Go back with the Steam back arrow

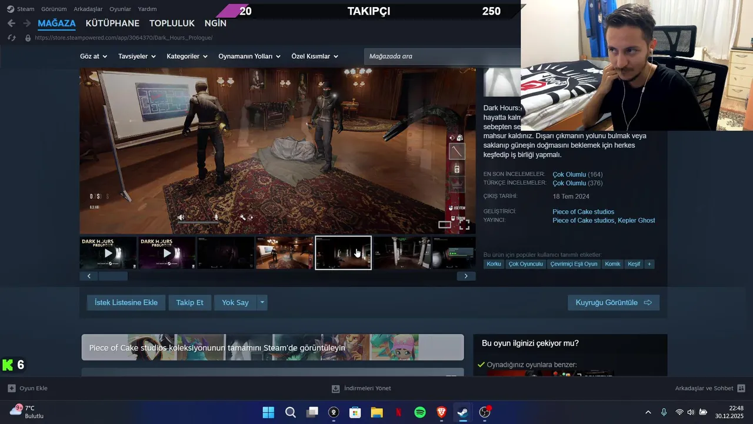click(11, 24)
